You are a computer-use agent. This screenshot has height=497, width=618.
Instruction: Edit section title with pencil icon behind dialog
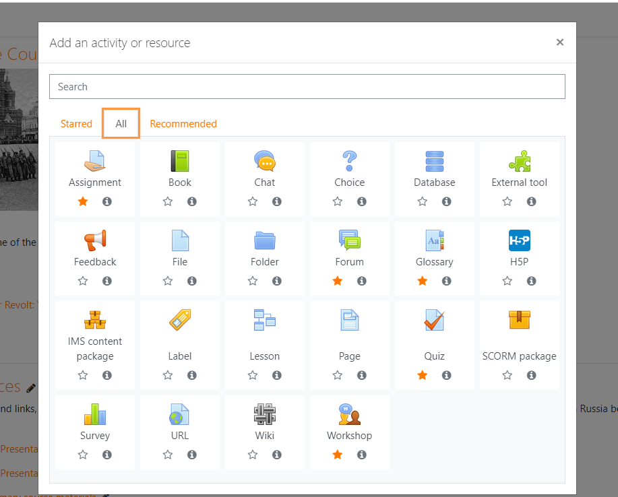pos(31,389)
